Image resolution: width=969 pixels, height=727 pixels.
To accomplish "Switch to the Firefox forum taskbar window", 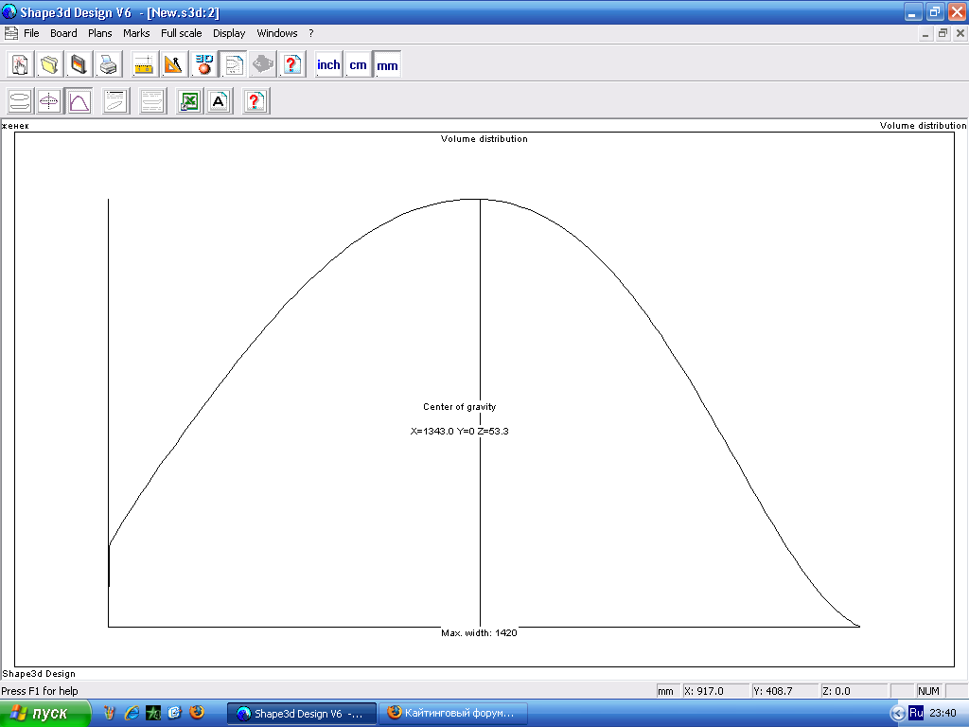I will (x=453, y=714).
